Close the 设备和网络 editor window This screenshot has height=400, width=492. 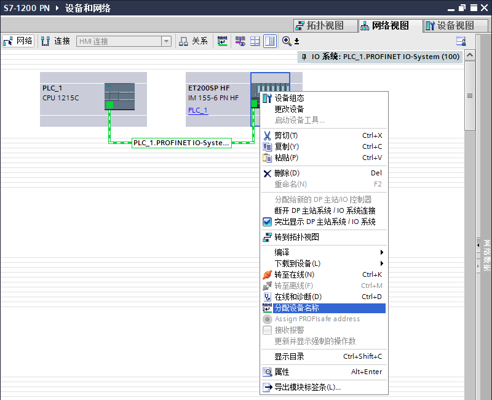point(485,8)
